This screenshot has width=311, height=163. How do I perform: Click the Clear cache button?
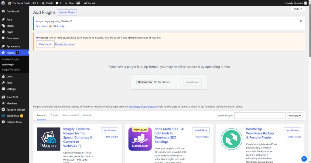pos(45,44)
